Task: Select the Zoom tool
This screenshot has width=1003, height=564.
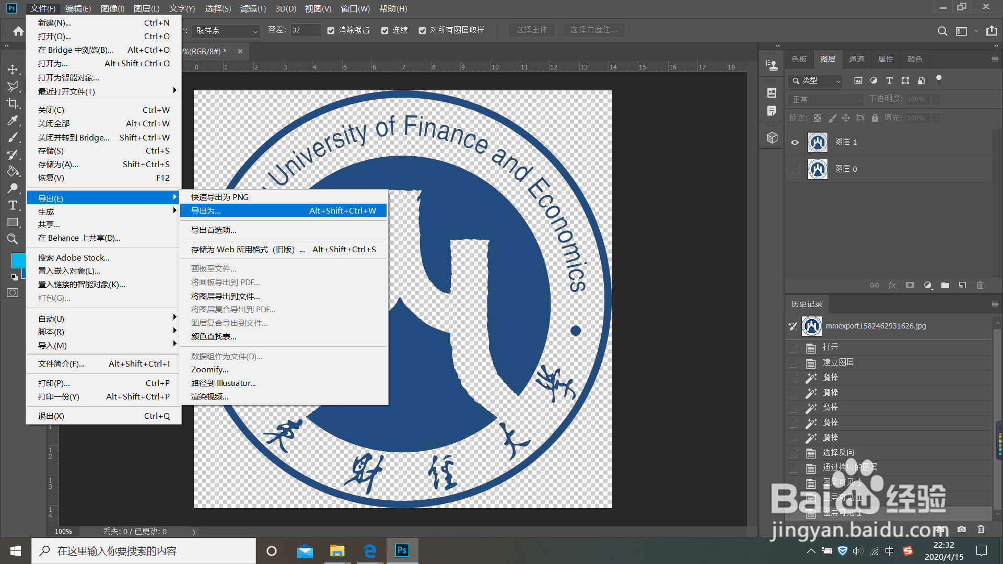Action: point(13,239)
